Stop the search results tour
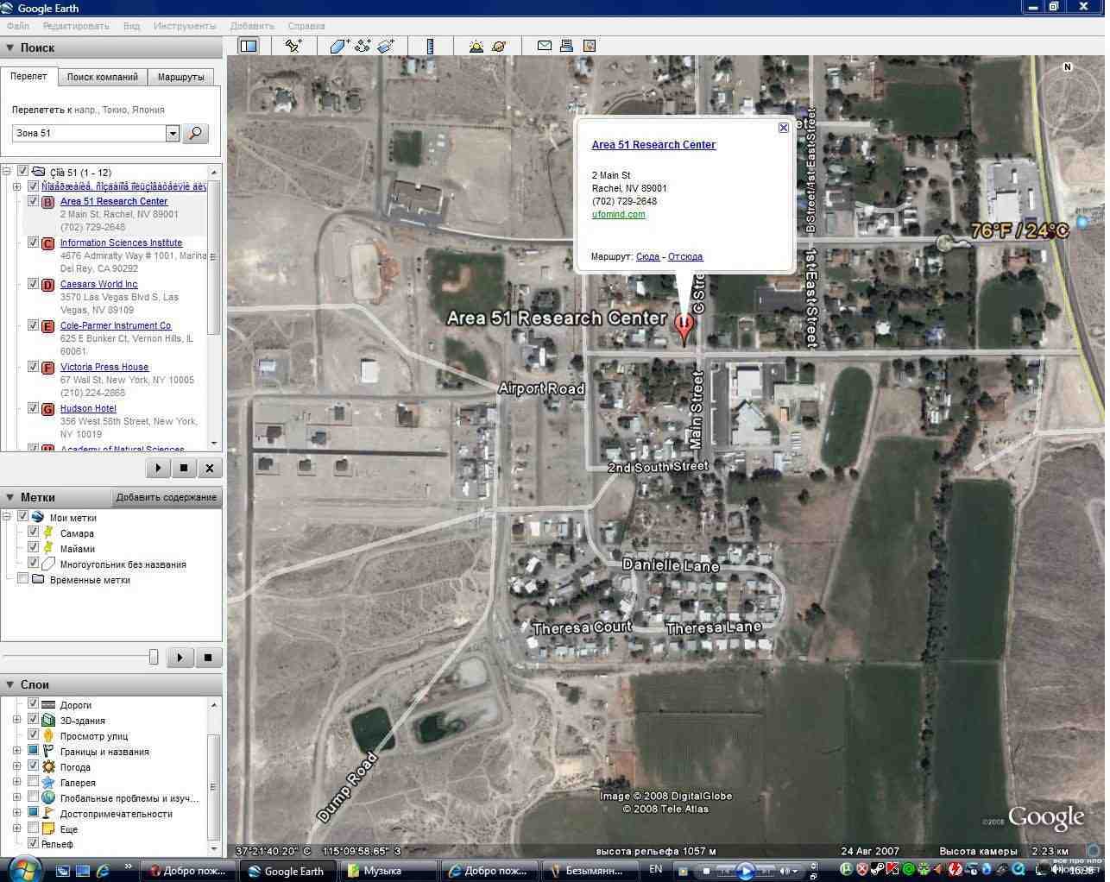 184,468
